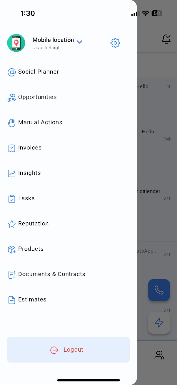
Task: Open notifications bell icon
Action: click(166, 39)
